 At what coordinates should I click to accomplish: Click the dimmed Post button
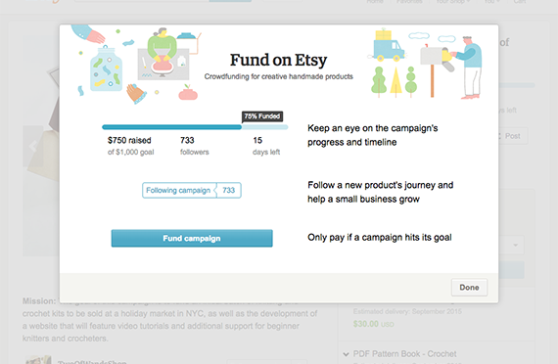[x=512, y=136]
